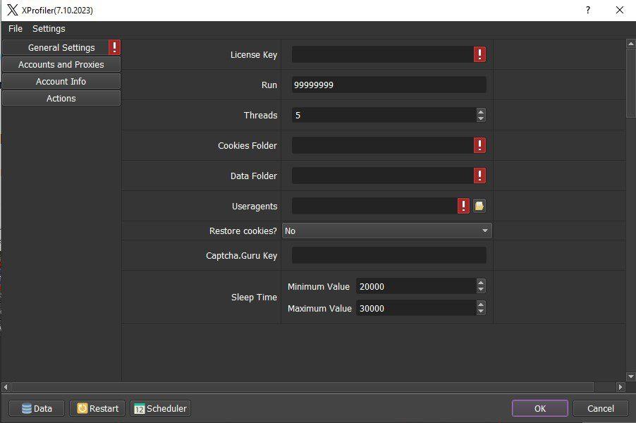
Task: Open the Settings menu
Action: (49, 29)
